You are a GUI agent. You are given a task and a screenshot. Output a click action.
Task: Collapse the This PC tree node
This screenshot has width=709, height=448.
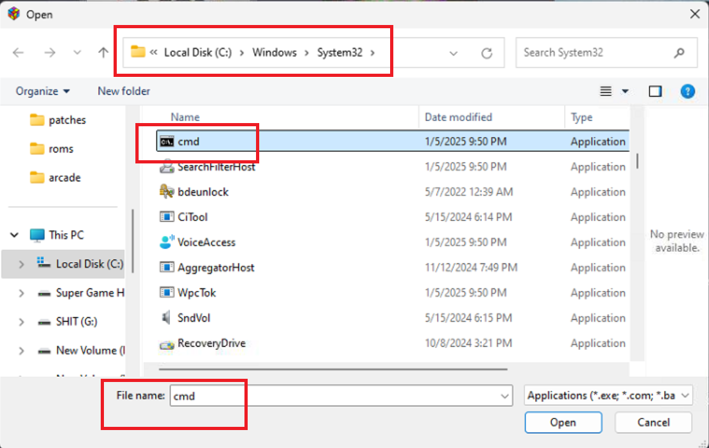tap(15, 235)
